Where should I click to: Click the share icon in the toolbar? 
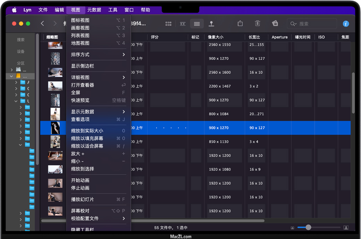240,24
